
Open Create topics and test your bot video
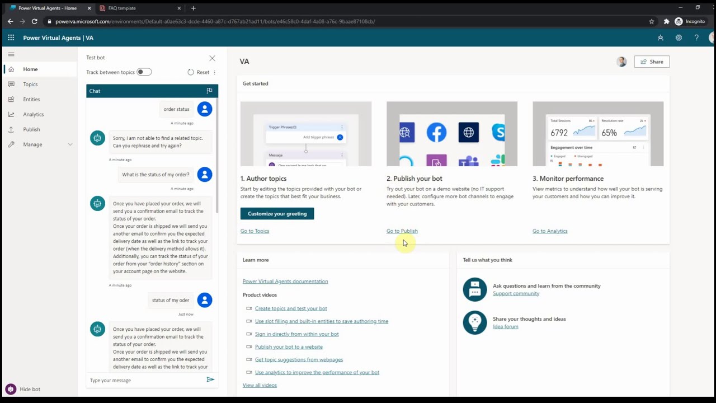[291, 308]
